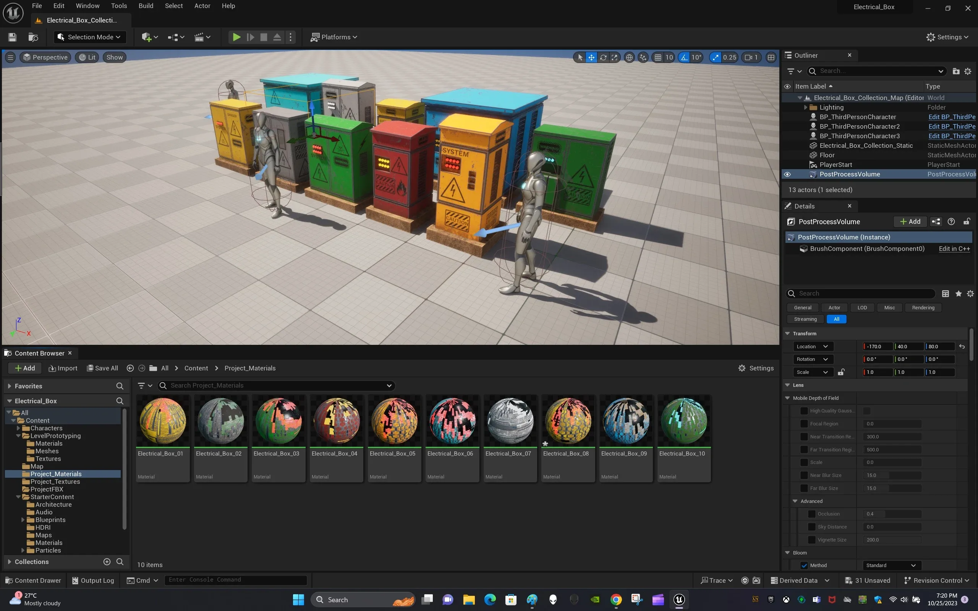Toggle grid snapping icon in viewport
This screenshot has width=978, height=611.
pos(658,57)
